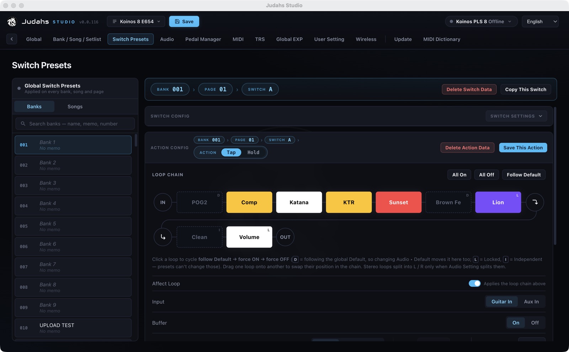Choose Guitar In as input
569x352 pixels.
coord(502,302)
